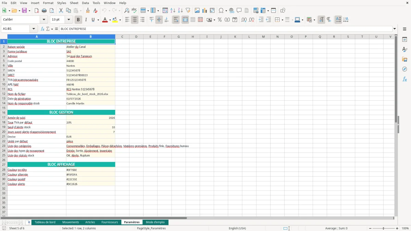
Task: Open the background color dropdown arrow
Action: [x=120, y=20]
